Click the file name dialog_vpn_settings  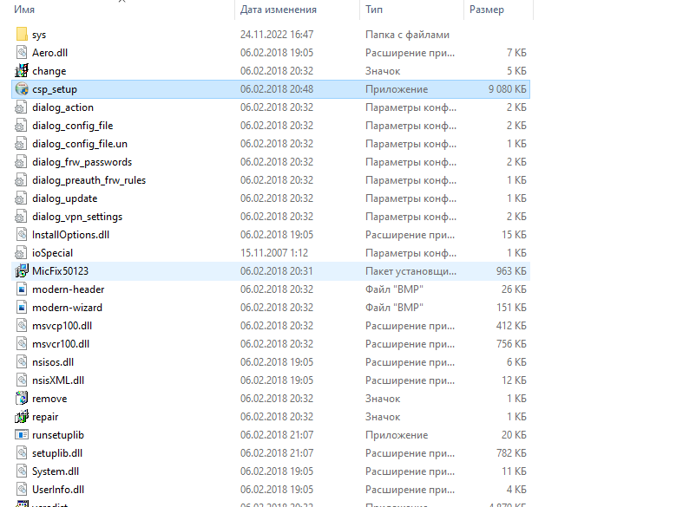tap(77, 217)
